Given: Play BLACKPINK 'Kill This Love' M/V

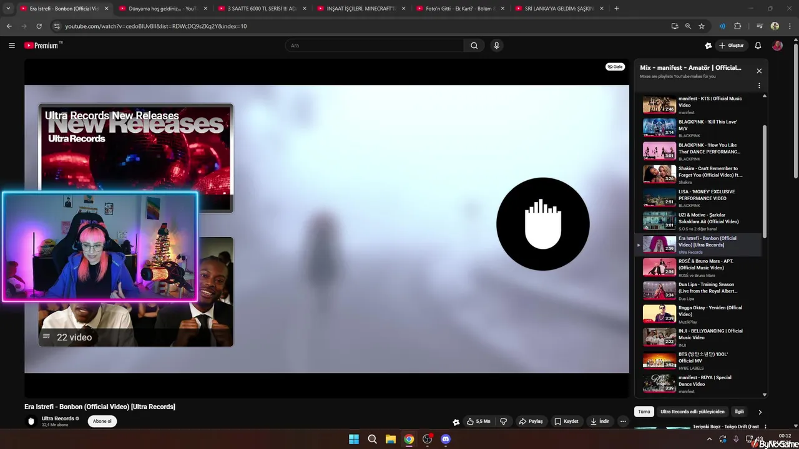Looking at the screenshot, I should point(698,128).
